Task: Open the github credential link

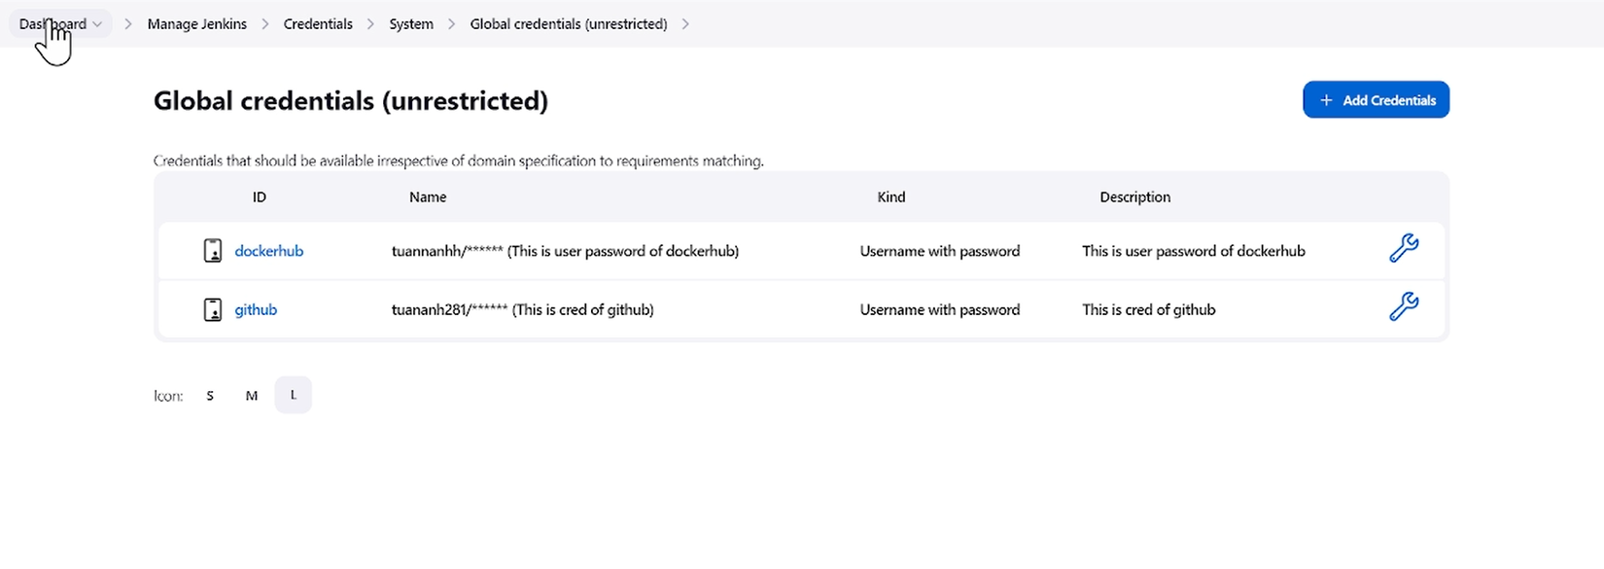Action: 256,310
